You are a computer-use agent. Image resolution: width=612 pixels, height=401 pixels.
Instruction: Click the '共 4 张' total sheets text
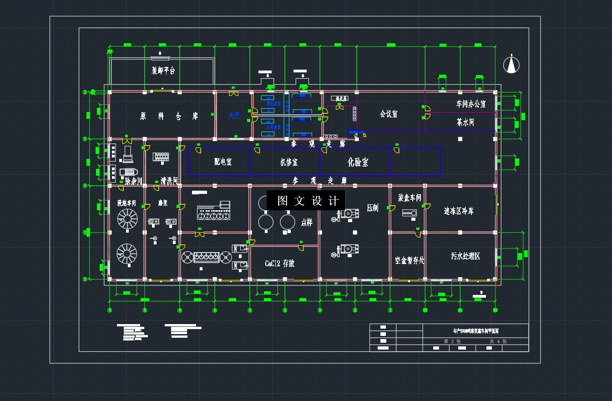(x=498, y=341)
